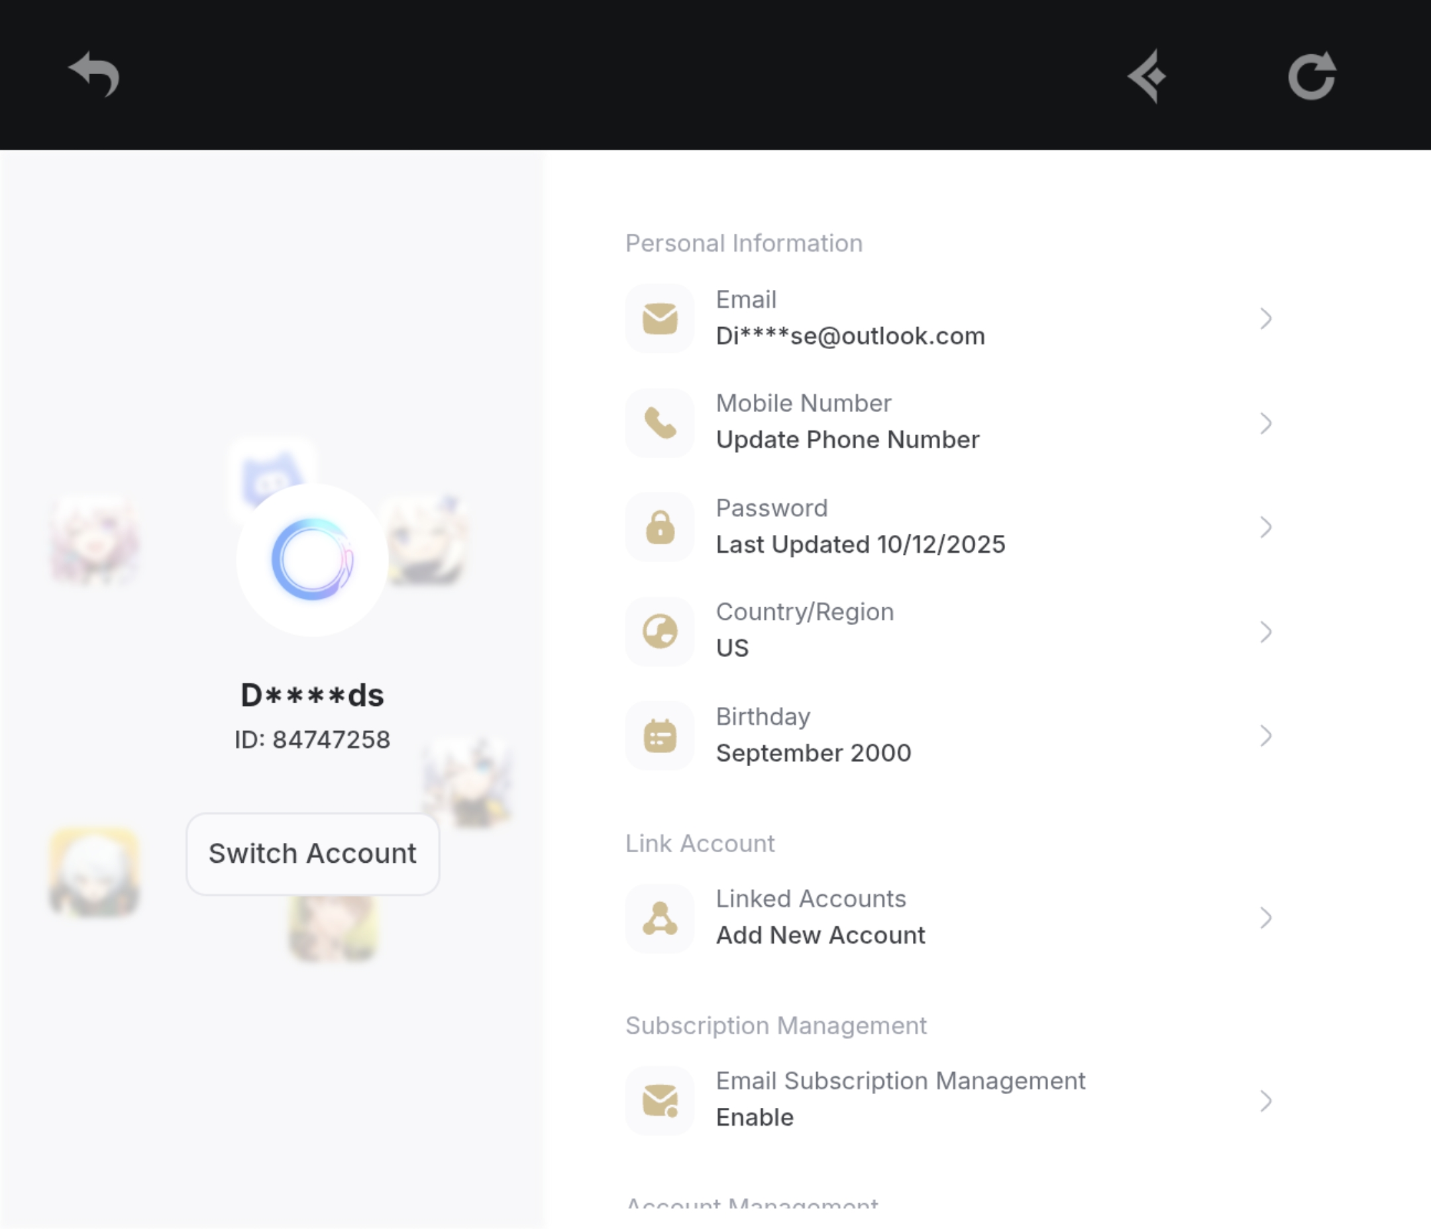Click the blurred yellow character thumbnail
1431x1229 pixels.
point(95,871)
